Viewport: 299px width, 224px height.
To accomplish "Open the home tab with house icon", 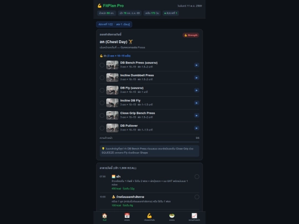I will 105,217.
